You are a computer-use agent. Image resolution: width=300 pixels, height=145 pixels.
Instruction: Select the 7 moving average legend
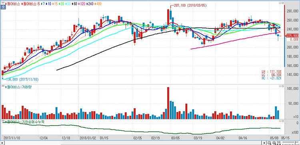(43, 4)
